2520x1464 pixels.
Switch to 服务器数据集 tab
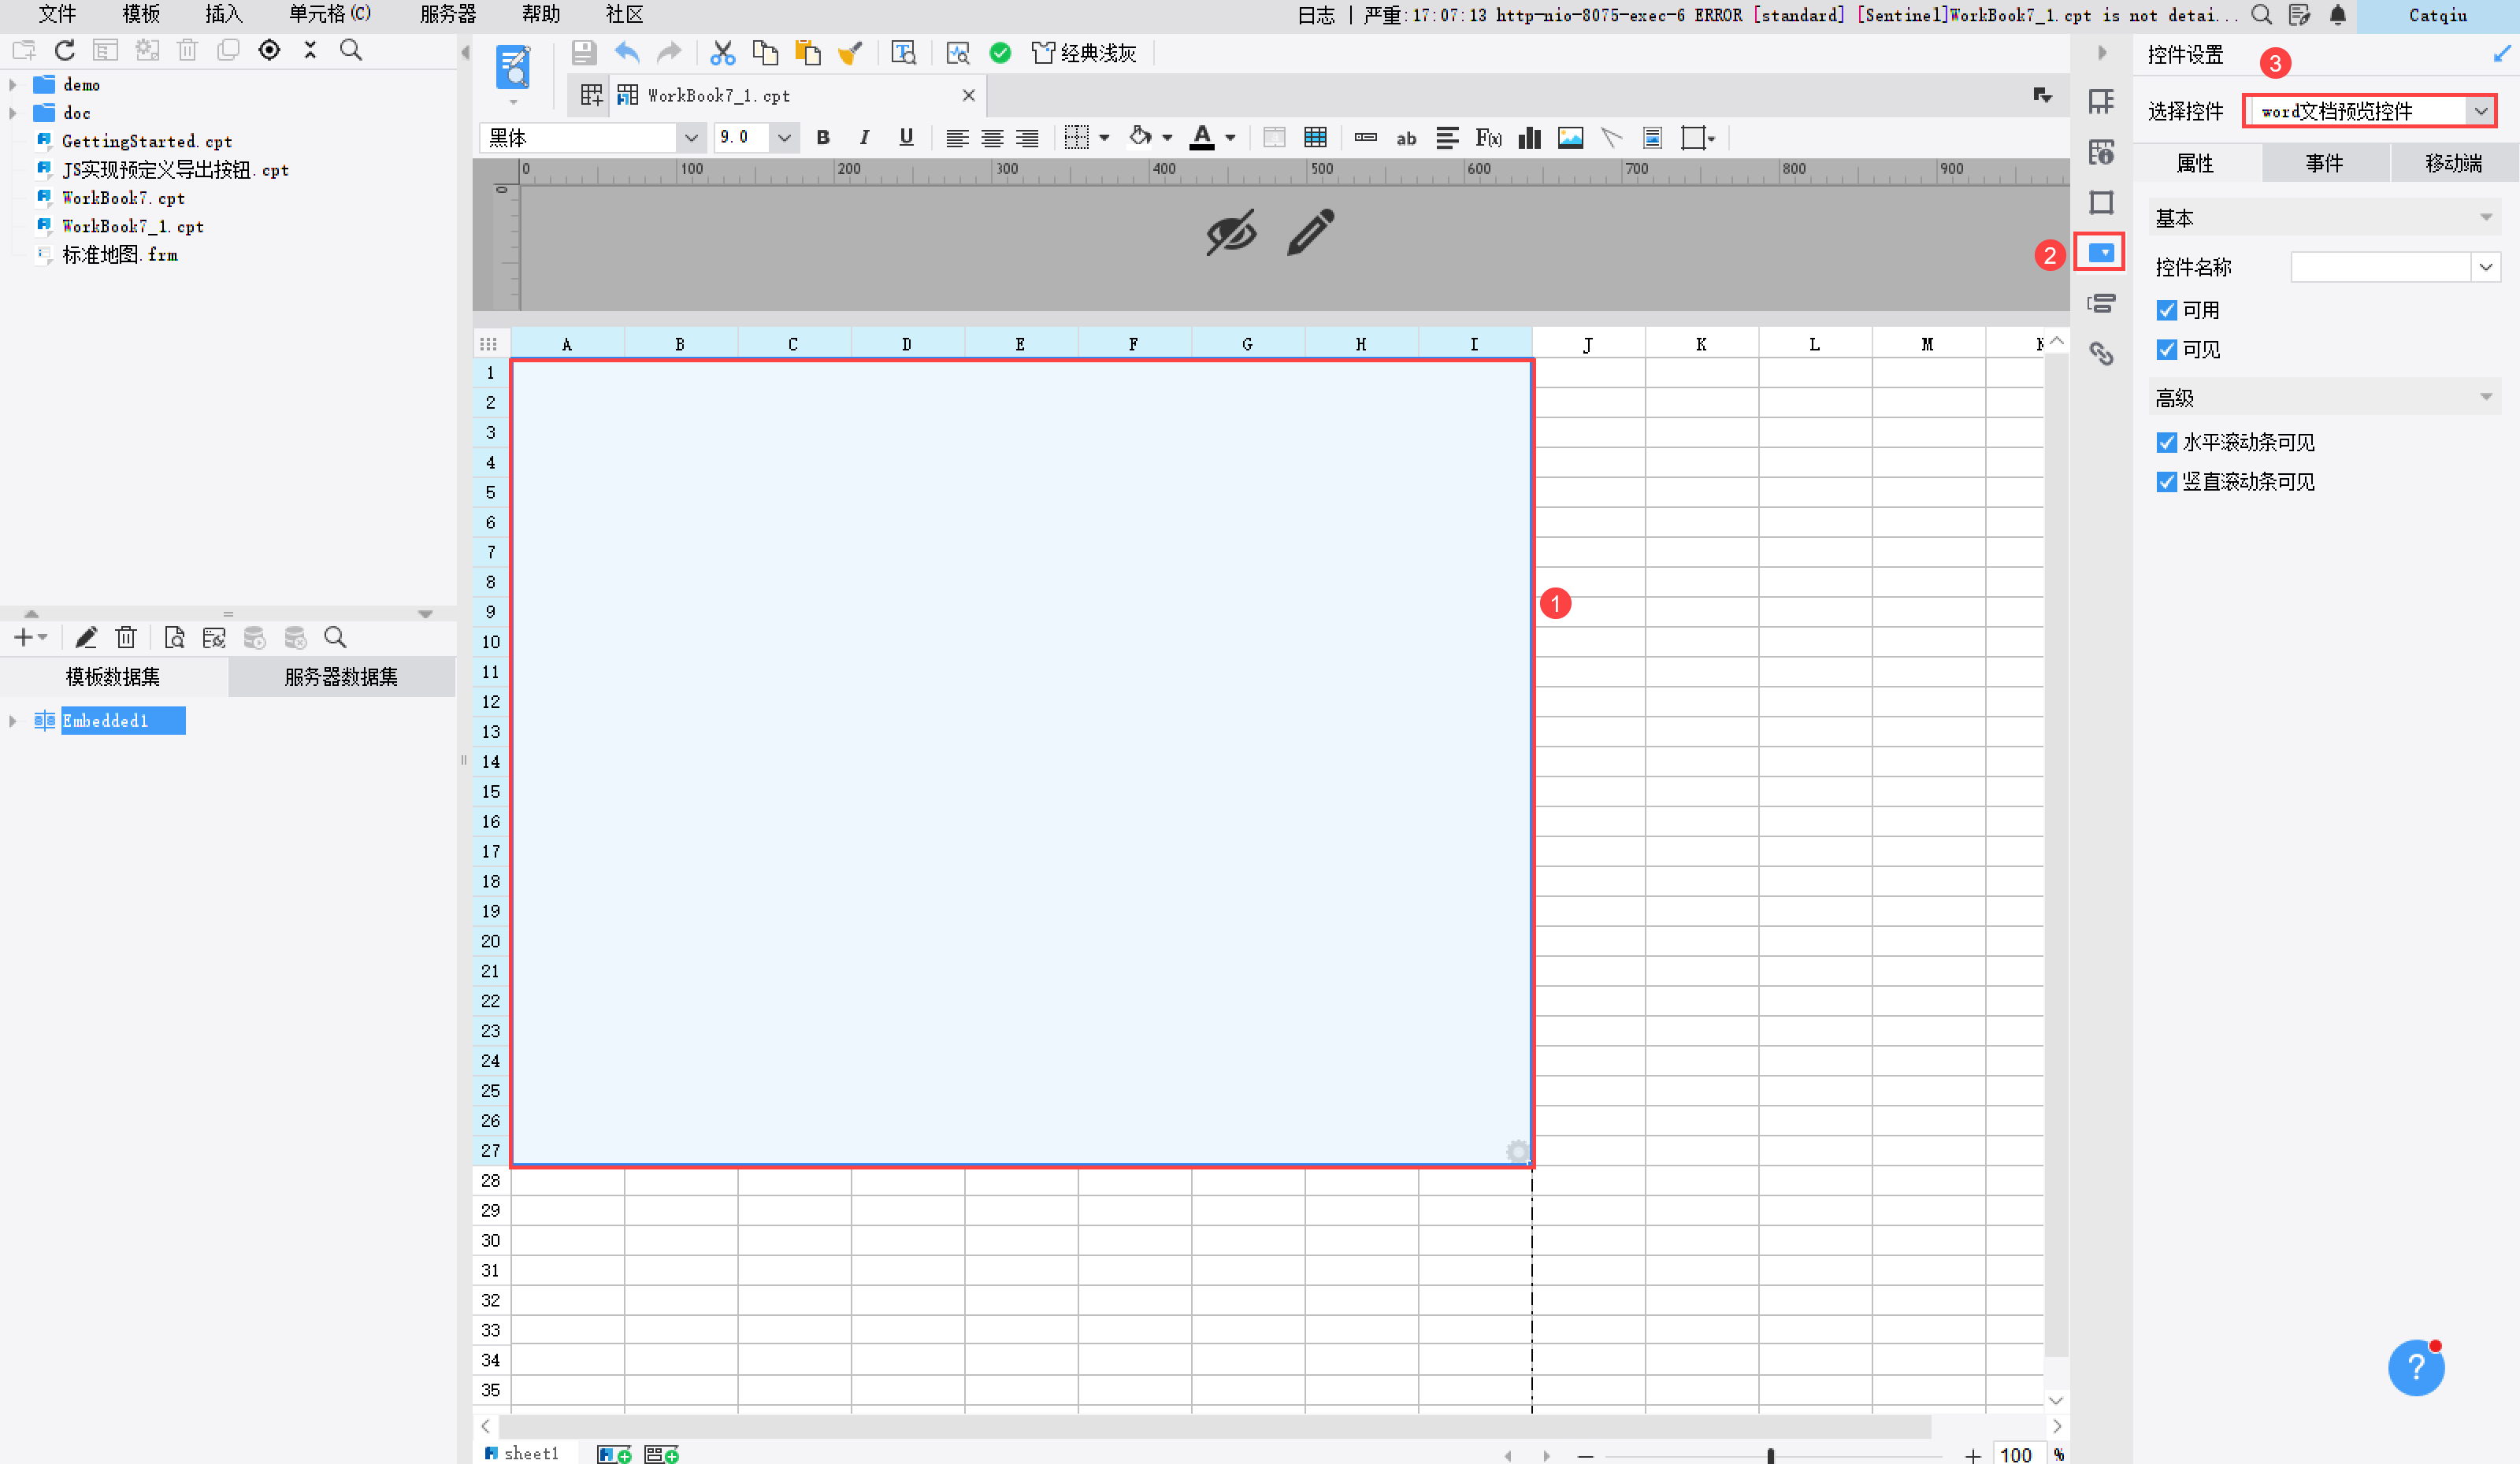click(x=341, y=677)
